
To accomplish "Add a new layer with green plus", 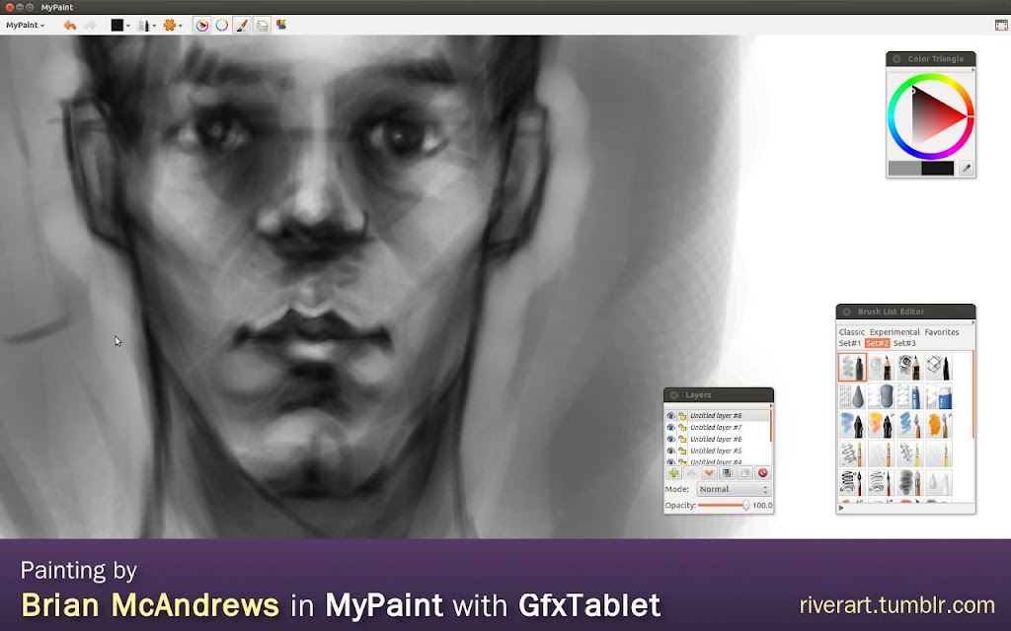I will coord(673,472).
